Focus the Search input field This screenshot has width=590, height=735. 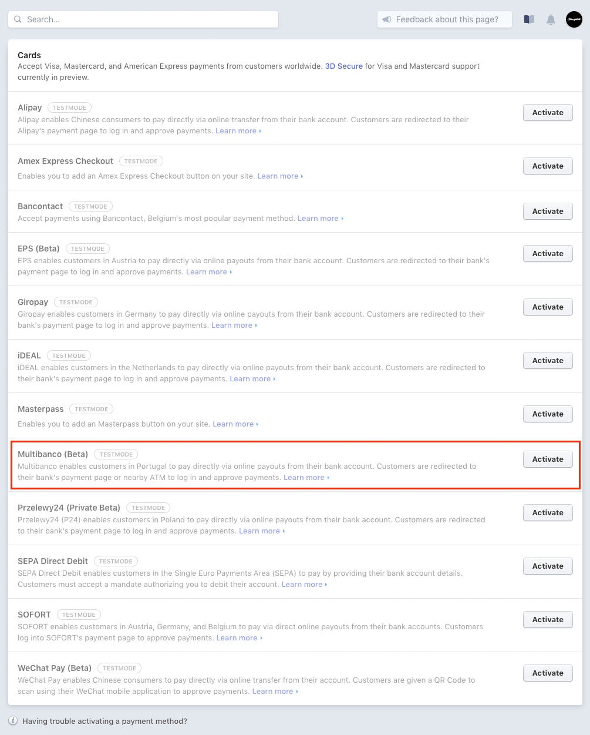(147, 19)
